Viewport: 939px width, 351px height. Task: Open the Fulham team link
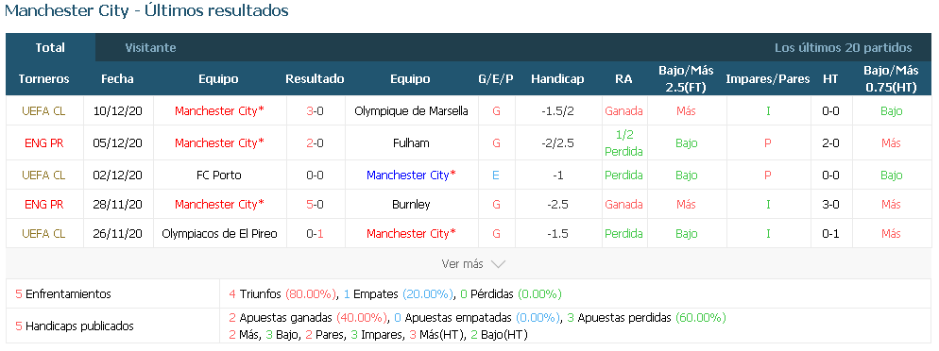pyautogui.click(x=412, y=142)
